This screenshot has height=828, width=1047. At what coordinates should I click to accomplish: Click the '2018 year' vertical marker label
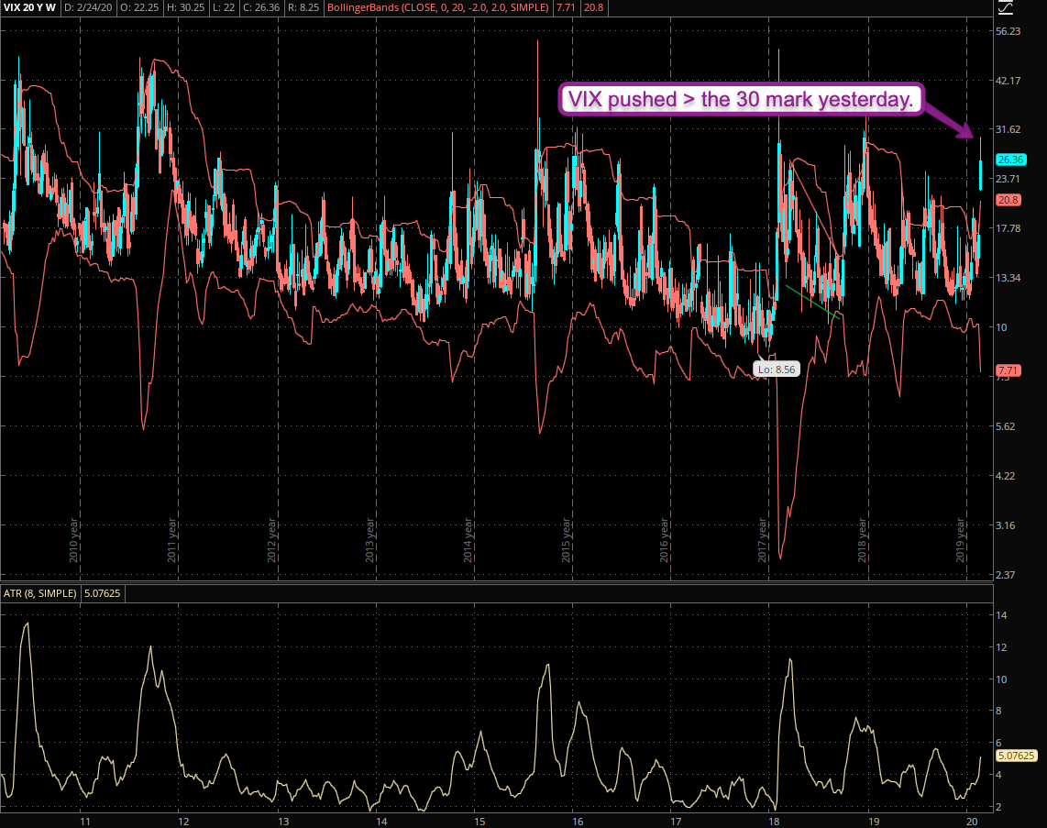pos(863,542)
